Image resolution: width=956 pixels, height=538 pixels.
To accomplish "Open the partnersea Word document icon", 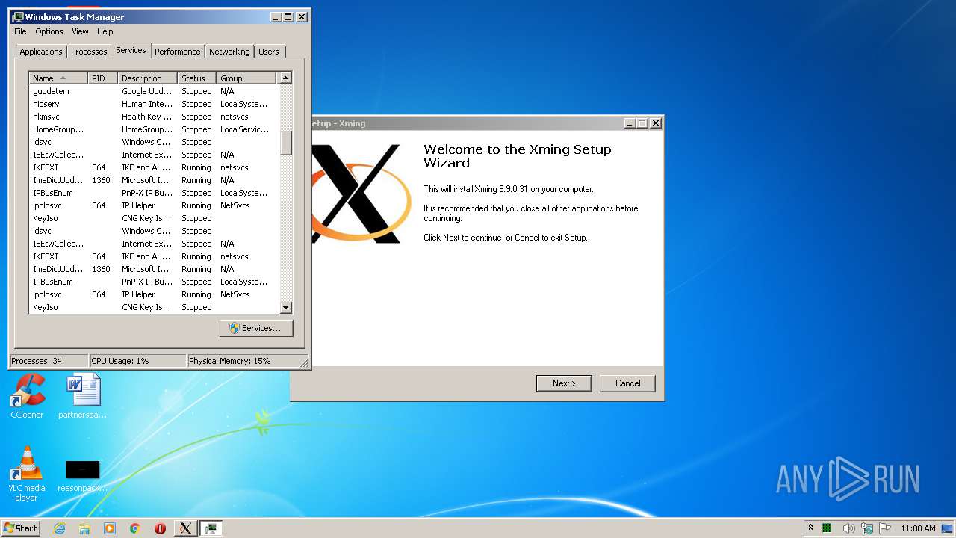I will (83, 396).
